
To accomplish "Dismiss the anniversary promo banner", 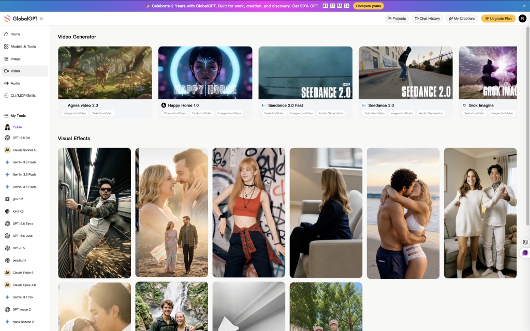I will [524, 6].
